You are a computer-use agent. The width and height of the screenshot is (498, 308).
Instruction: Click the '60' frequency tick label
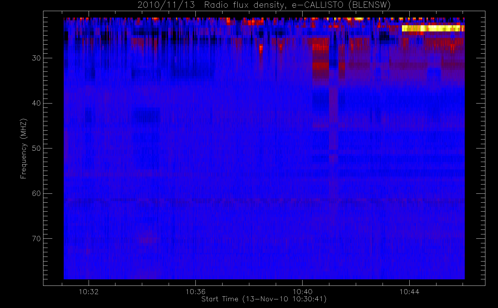point(36,193)
